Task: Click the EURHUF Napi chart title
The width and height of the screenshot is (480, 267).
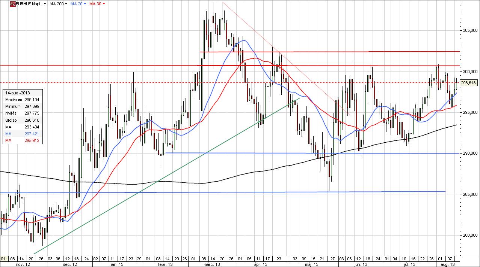Action: click(29, 3)
